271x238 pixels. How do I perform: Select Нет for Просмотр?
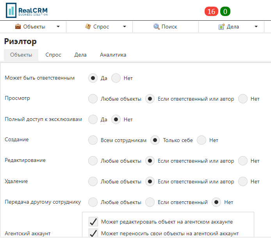pos(243,99)
